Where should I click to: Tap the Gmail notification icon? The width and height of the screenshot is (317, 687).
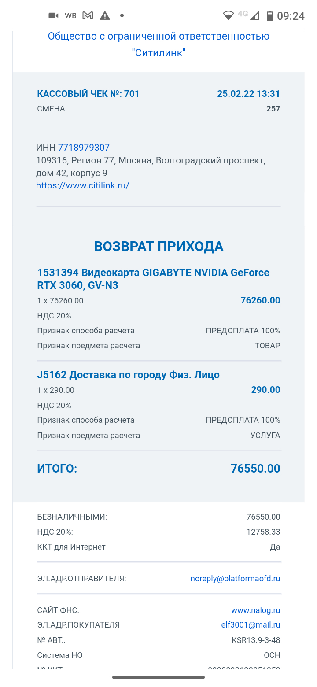pos(88,16)
